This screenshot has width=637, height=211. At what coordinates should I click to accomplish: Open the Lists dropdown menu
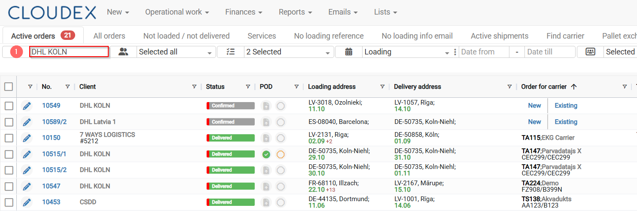(x=385, y=12)
